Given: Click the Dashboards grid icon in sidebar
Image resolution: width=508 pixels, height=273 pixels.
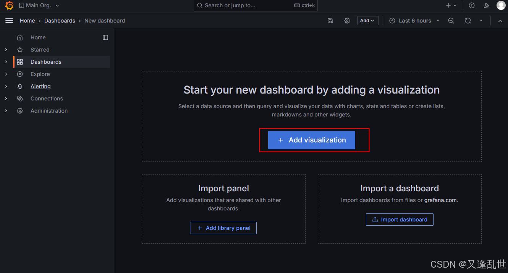Looking at the screenshot, I should (x=20, y=62).
